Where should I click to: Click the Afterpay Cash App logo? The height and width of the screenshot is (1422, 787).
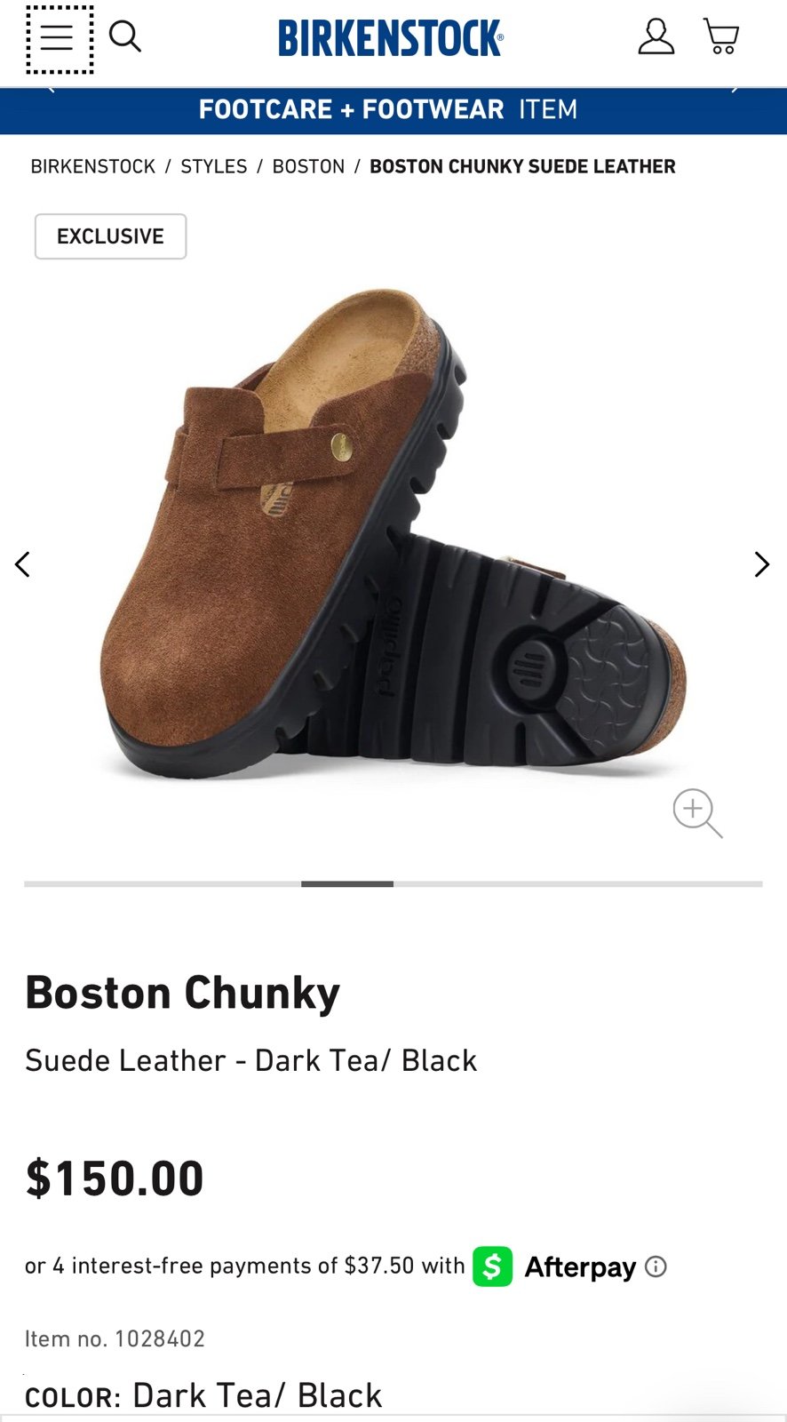click(x=492, y=1266)
